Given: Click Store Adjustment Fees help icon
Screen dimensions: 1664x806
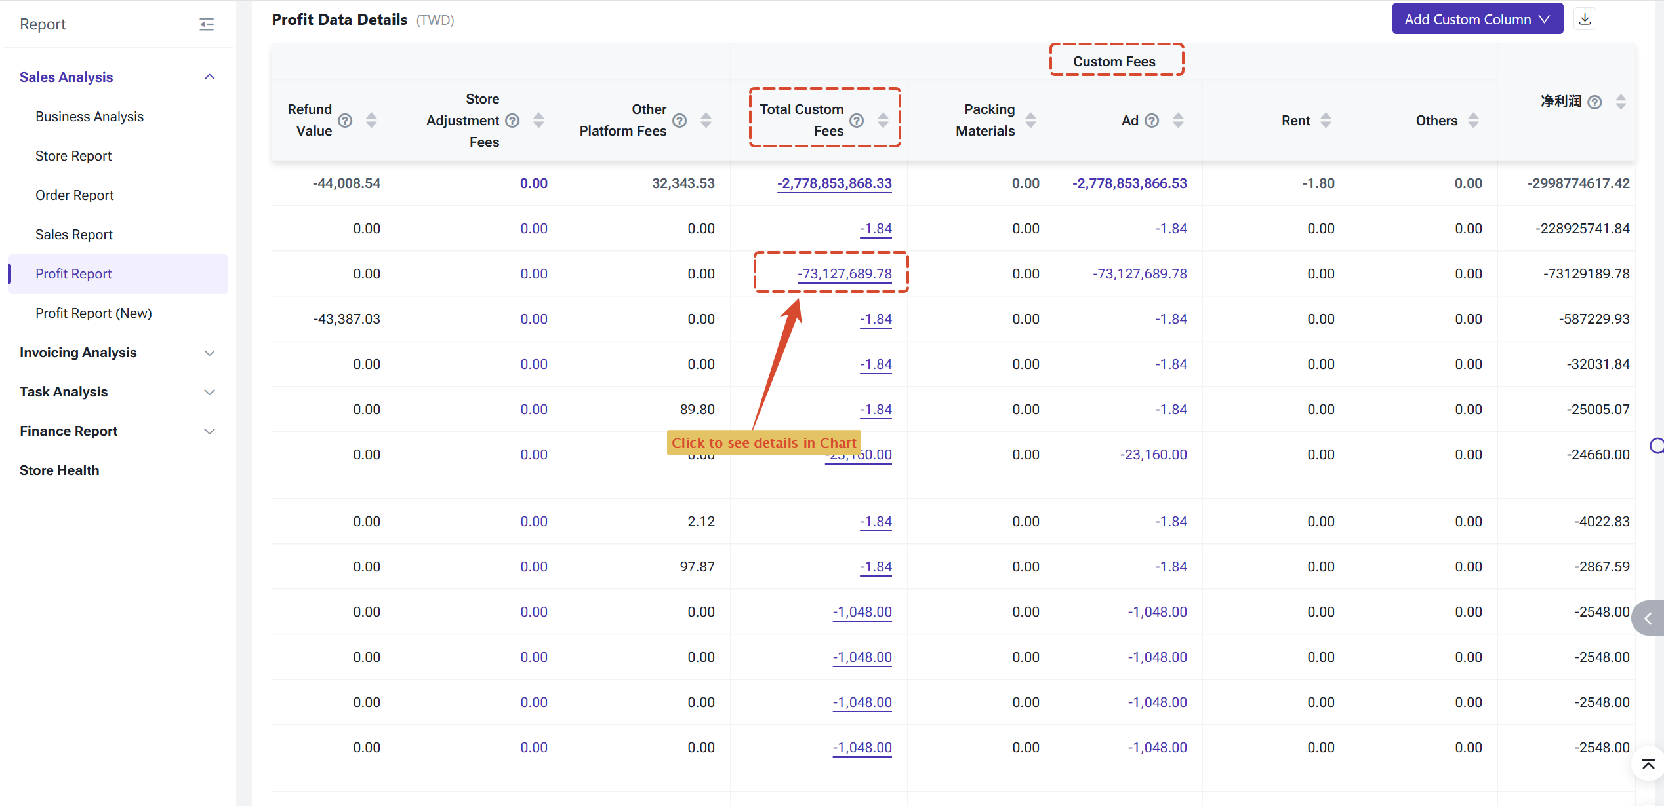Looking at the screenshot, I should (513, 120).
